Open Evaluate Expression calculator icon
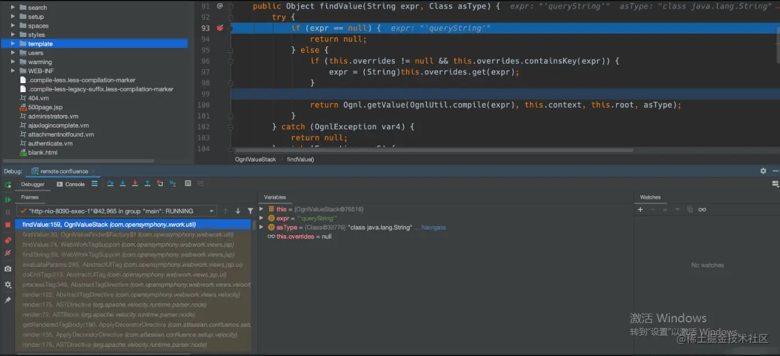This screenshot has width=780, height=356. click(x=188, y=184)
